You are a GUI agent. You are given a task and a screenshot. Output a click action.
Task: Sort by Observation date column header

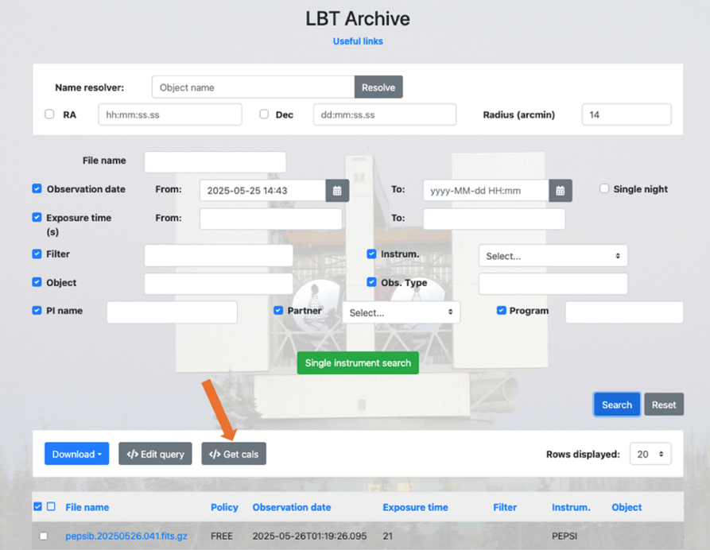click(x=291, y=507)
